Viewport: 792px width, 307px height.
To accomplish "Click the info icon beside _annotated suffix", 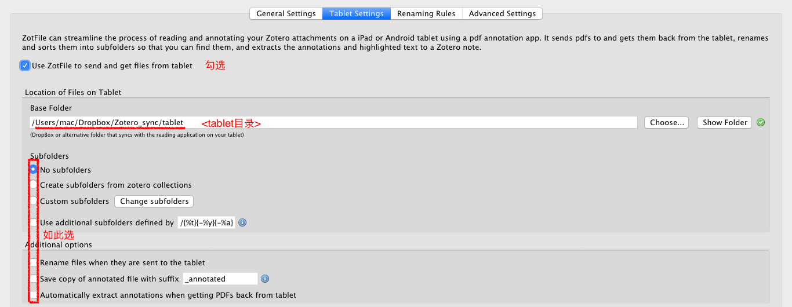I will [x=265, y=279].
